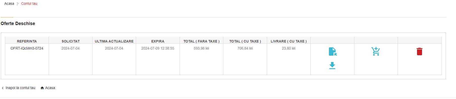This screenshot has width=456, height=99.
Task: Click the TOTAL ( CU TAXE ) header
Action: point(245,41)
